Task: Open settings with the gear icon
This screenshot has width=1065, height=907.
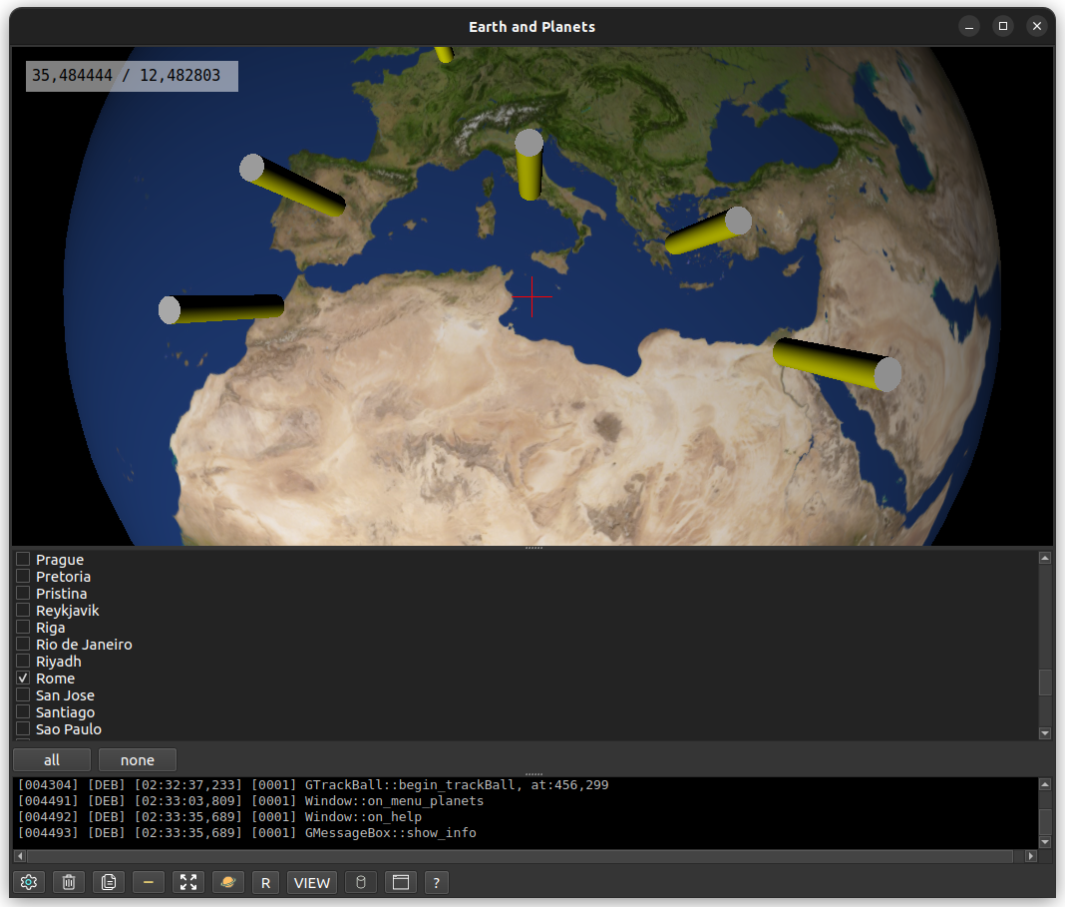Action: point(29,882)
